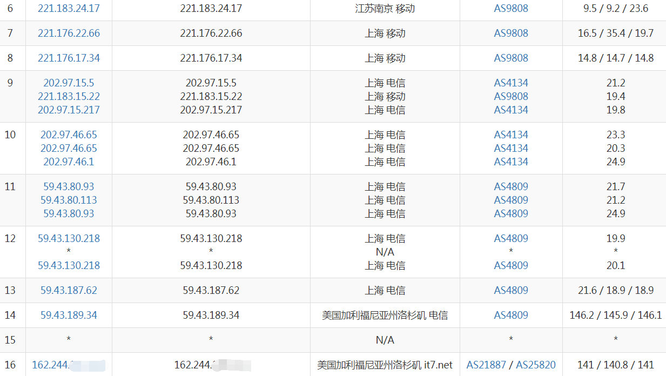666x376 pixels.
Task: Select the N/A location cell in hop 15
Action: coord(385,340)
